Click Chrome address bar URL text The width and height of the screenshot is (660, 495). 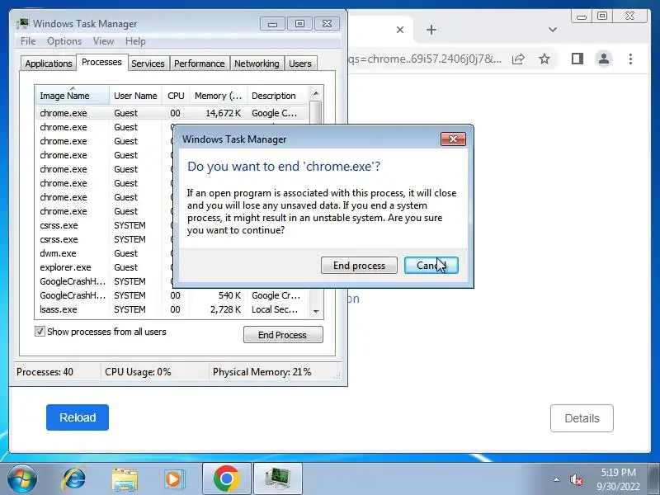425,59
